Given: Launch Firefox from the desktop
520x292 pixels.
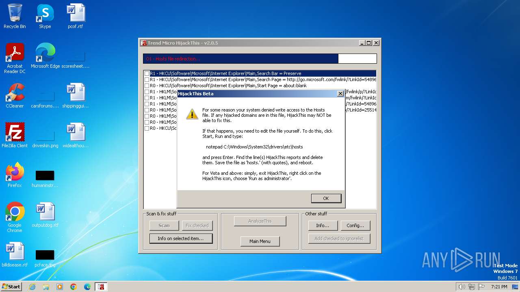Looking at the screenshot, I should coord(15,175).
